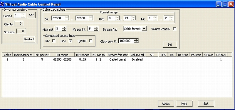Click the Disabled volume ctl cell
Image resolution: width=235 pixels, height=110 pixels.
pyautogui.click(x=137, y=59)
